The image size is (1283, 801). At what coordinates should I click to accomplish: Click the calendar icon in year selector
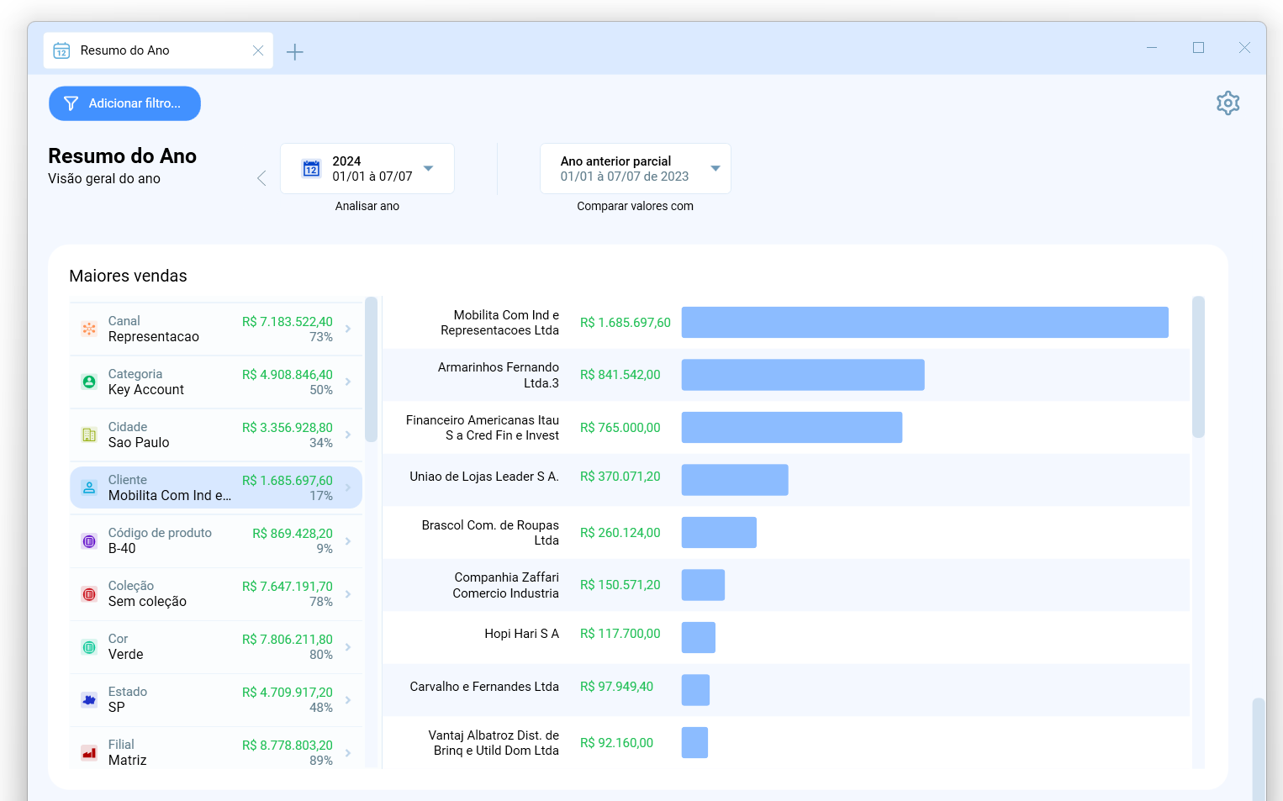tap(311, 169)
